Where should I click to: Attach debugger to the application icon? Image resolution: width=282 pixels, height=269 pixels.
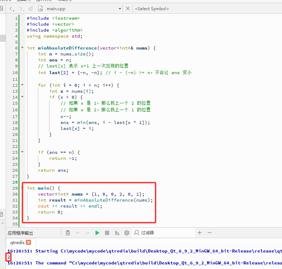pos(117,233)
